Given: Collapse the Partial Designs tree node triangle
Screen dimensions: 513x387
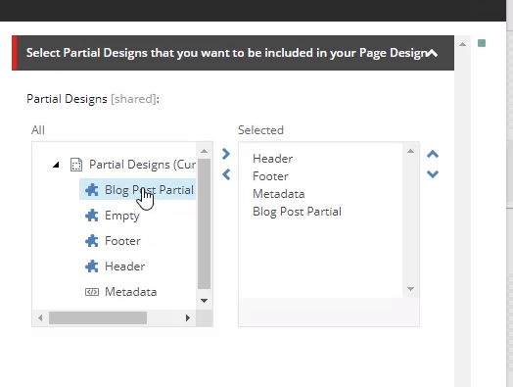Looking at the screenshot, I should coord(56,165).
